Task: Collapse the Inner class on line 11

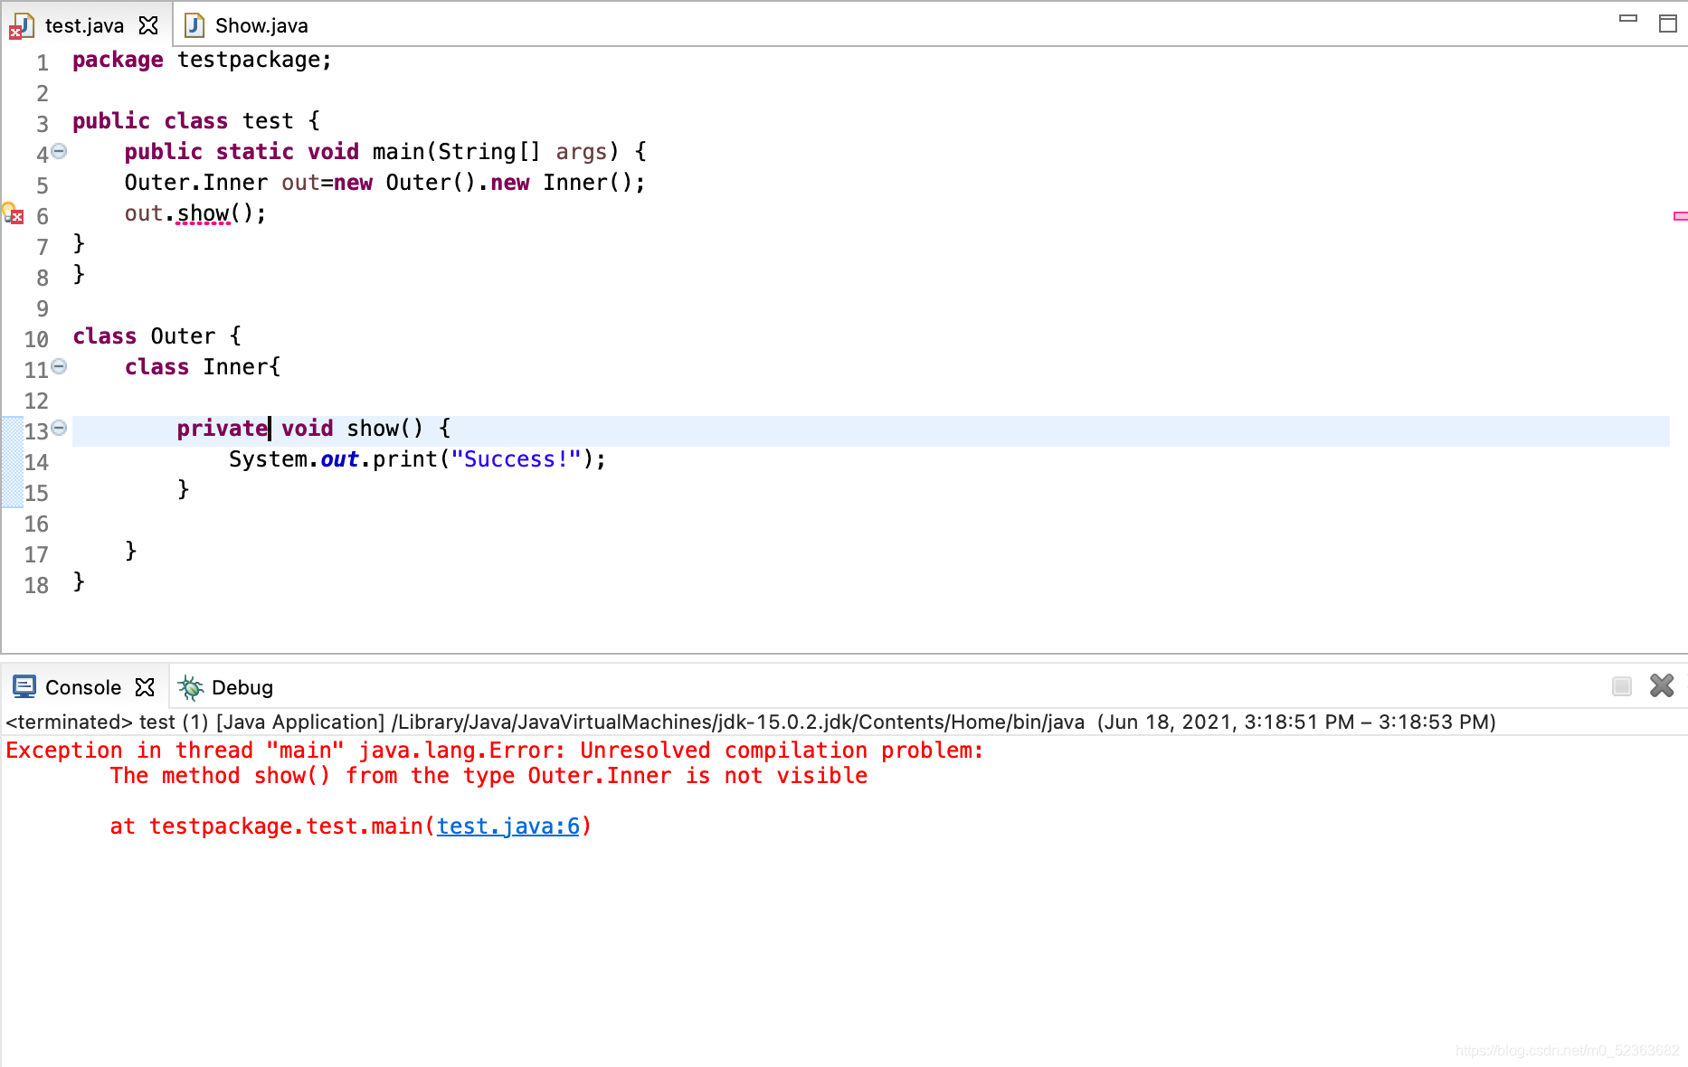Action: (59, 366)
